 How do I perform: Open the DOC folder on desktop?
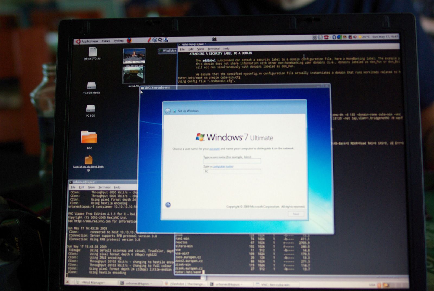coord(89,140)
